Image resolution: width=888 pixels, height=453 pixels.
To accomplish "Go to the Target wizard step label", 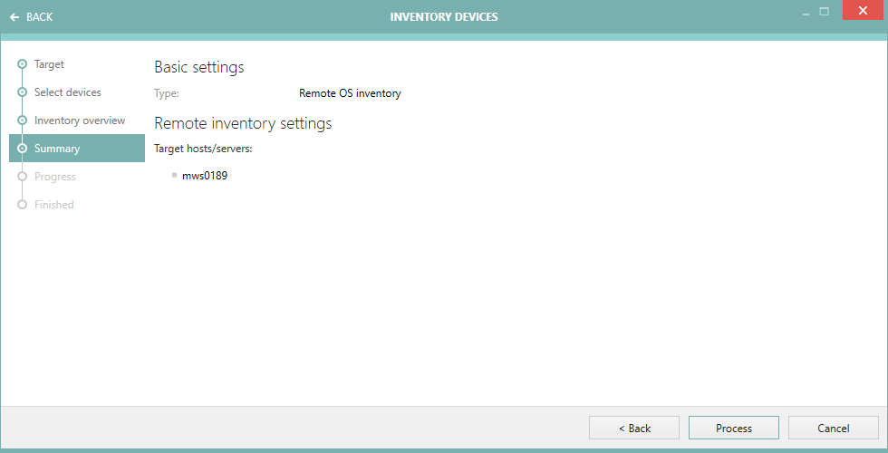I will (x=49, y=64).
